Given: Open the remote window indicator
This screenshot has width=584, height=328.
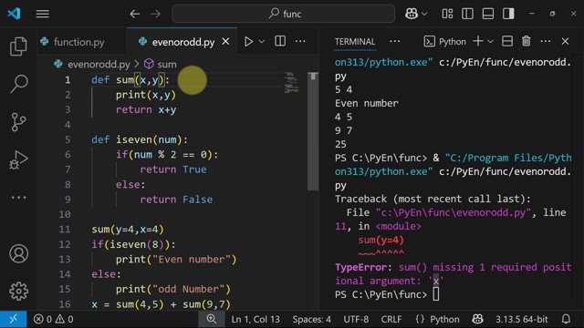Looking at the screenshot, I should pos(14,319).
